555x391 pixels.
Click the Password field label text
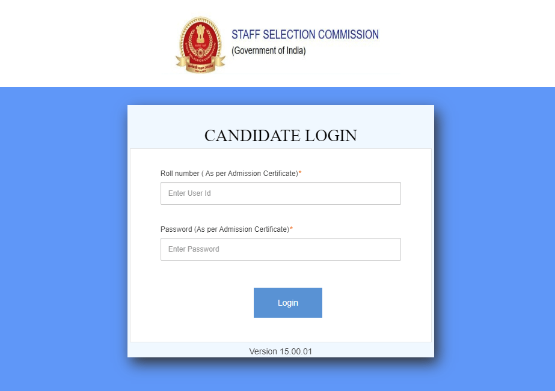pos(224,229)
